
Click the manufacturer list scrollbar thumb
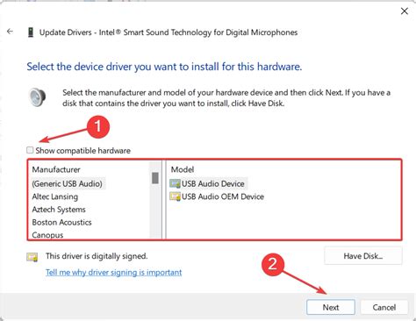coord(155,178)
